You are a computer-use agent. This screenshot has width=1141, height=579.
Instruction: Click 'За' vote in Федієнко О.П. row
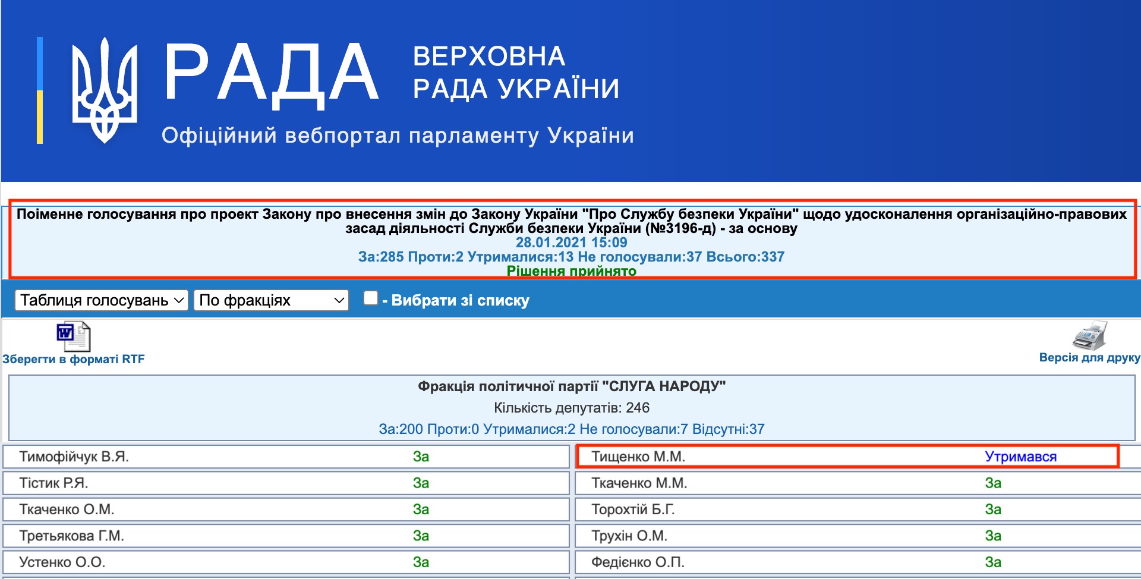(x=993, y=562)
